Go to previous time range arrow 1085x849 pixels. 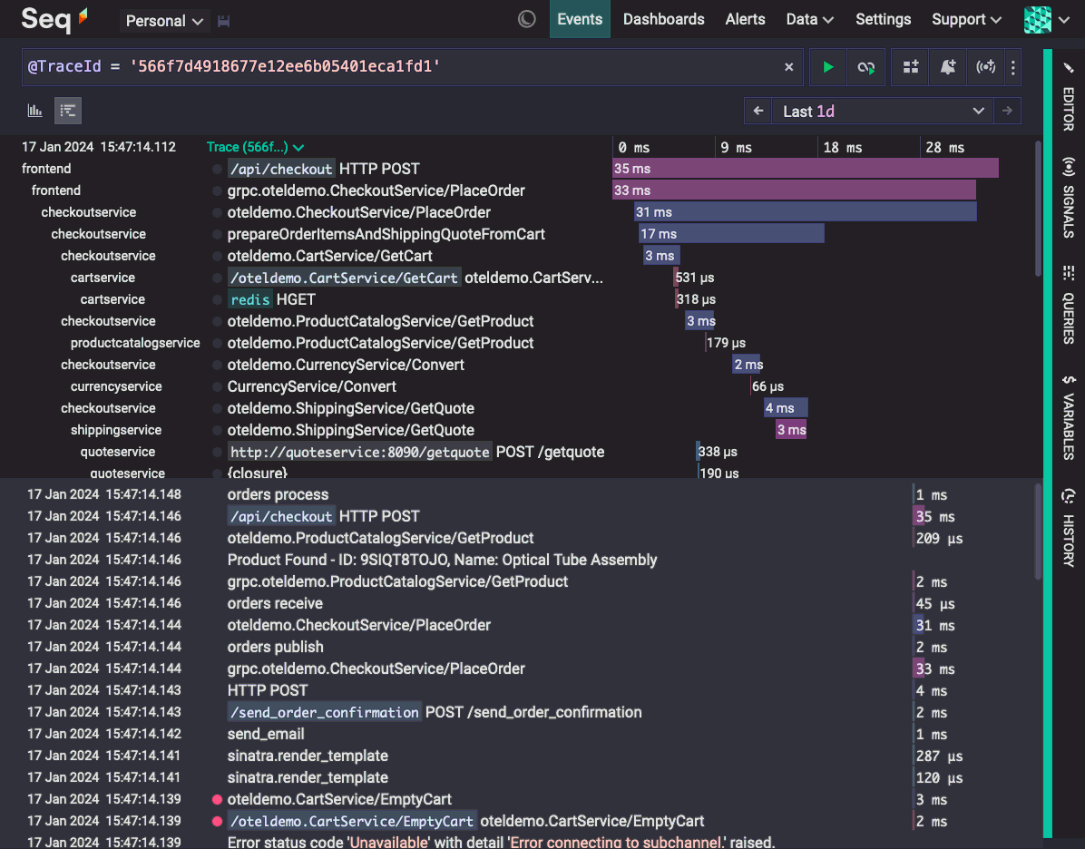point(758,111)
